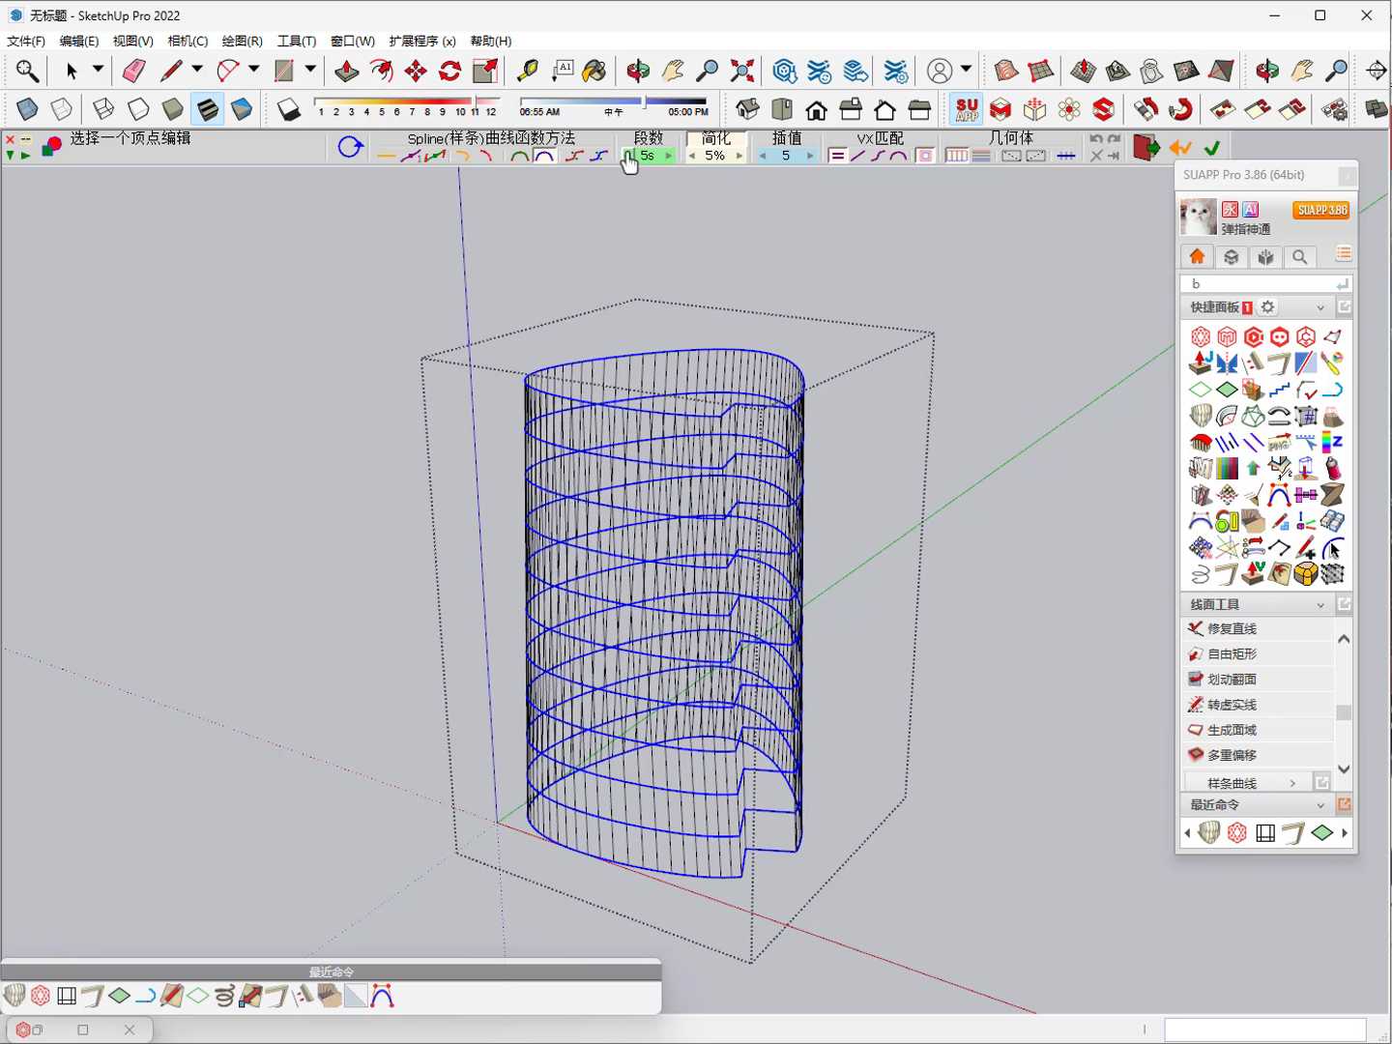Activate the Paint Bucket tool
Screen dimensions: 1392x1044
(594, 71)
